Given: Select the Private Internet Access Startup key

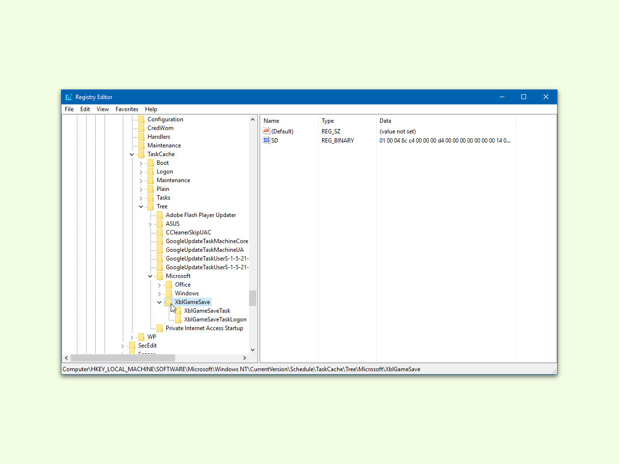Looking at the screenshot, I should tap(204, 328).
